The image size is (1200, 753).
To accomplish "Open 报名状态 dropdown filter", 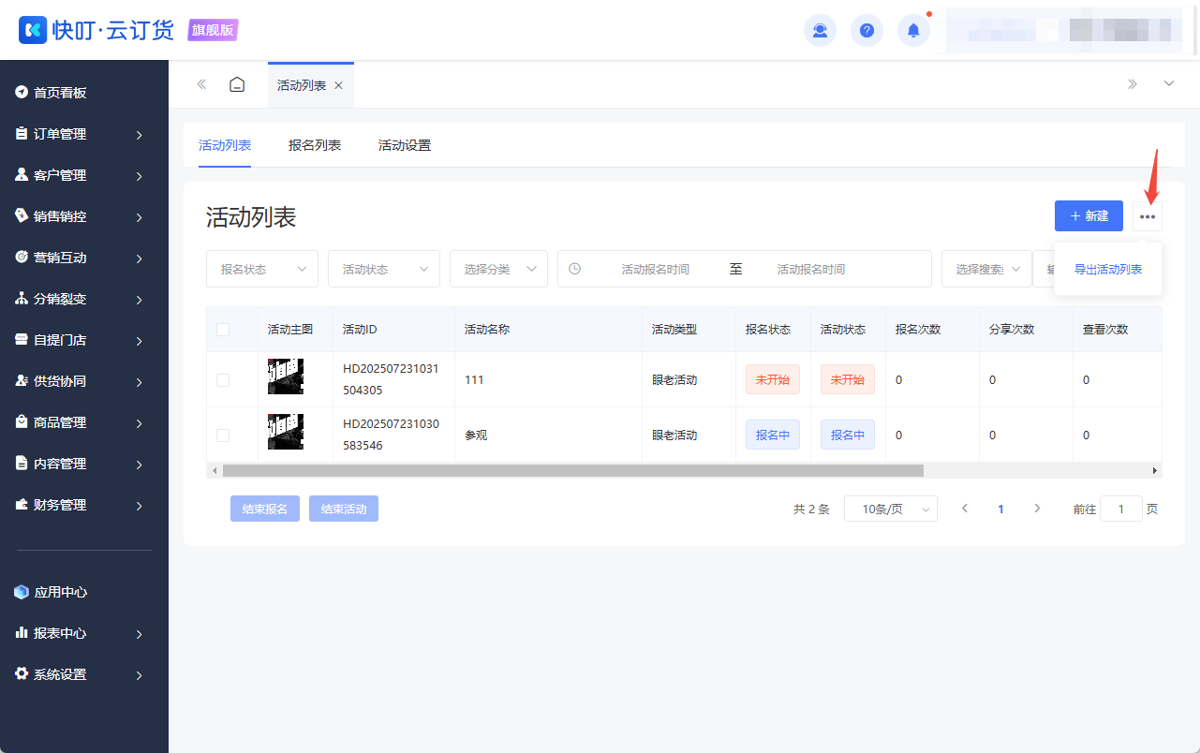I will [262, 269].
